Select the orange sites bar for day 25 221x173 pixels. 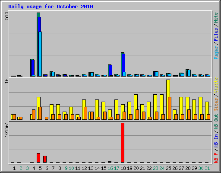(x=170, y=108)
